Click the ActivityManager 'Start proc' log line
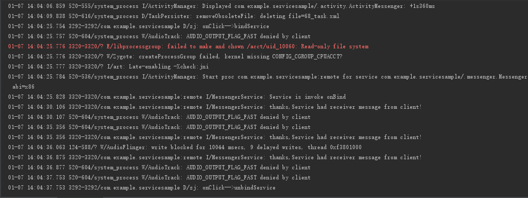Viewport: 528px width, 198px height. pyautogui.click(x=268, y=77)
